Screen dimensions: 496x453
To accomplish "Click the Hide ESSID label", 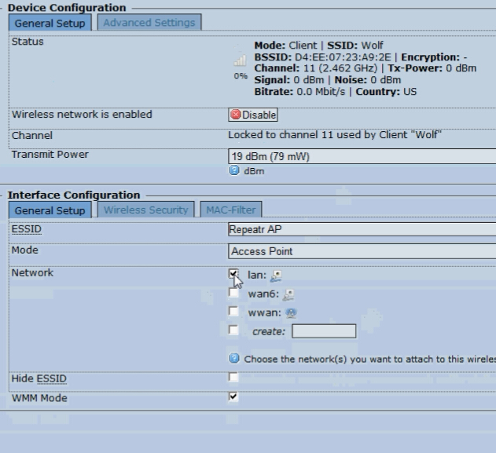I will pos(39,378).
